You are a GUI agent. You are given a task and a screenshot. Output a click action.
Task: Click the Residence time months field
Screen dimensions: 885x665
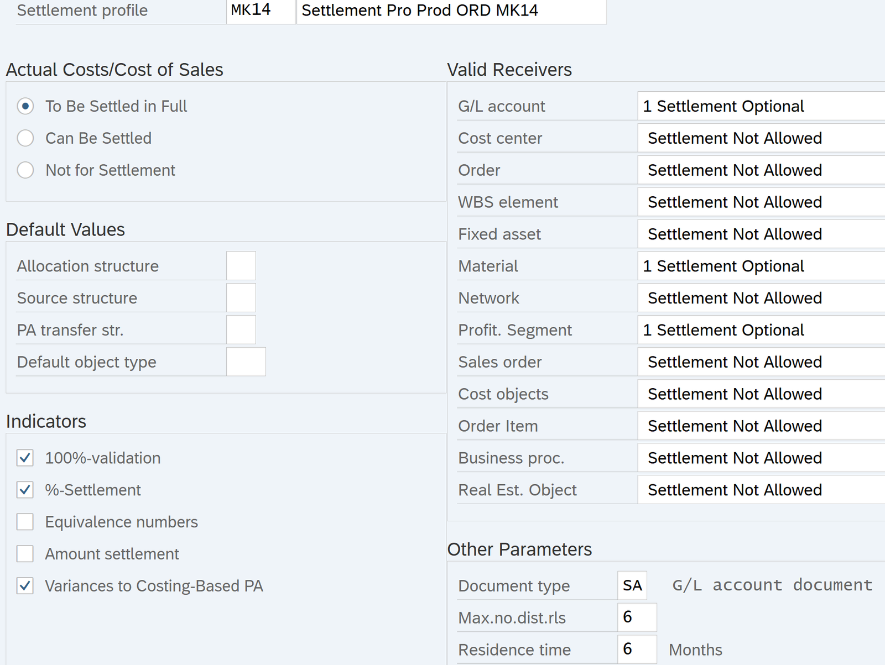pos(637,650)
